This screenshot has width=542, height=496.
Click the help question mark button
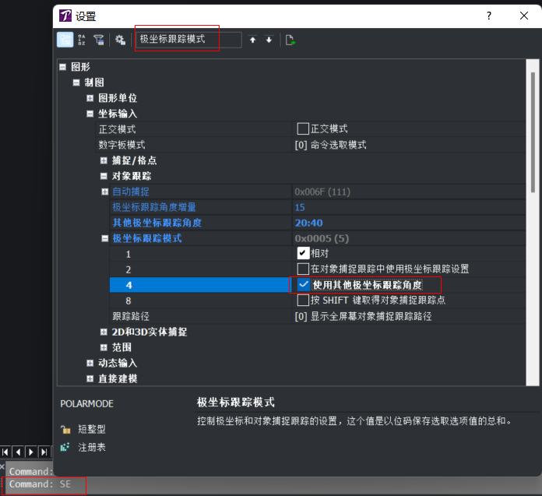point(488,16)
